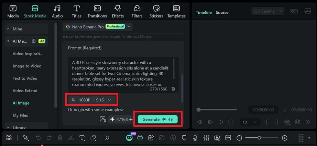Click the green smart split icon

[x=140, y=138]
